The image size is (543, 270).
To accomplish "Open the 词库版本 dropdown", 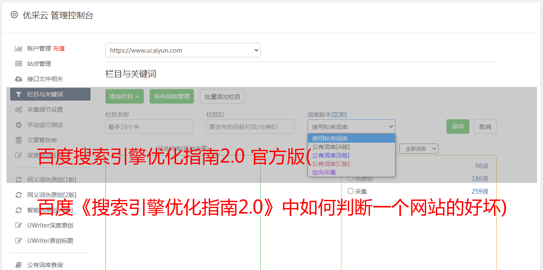I will click(351, 127).
